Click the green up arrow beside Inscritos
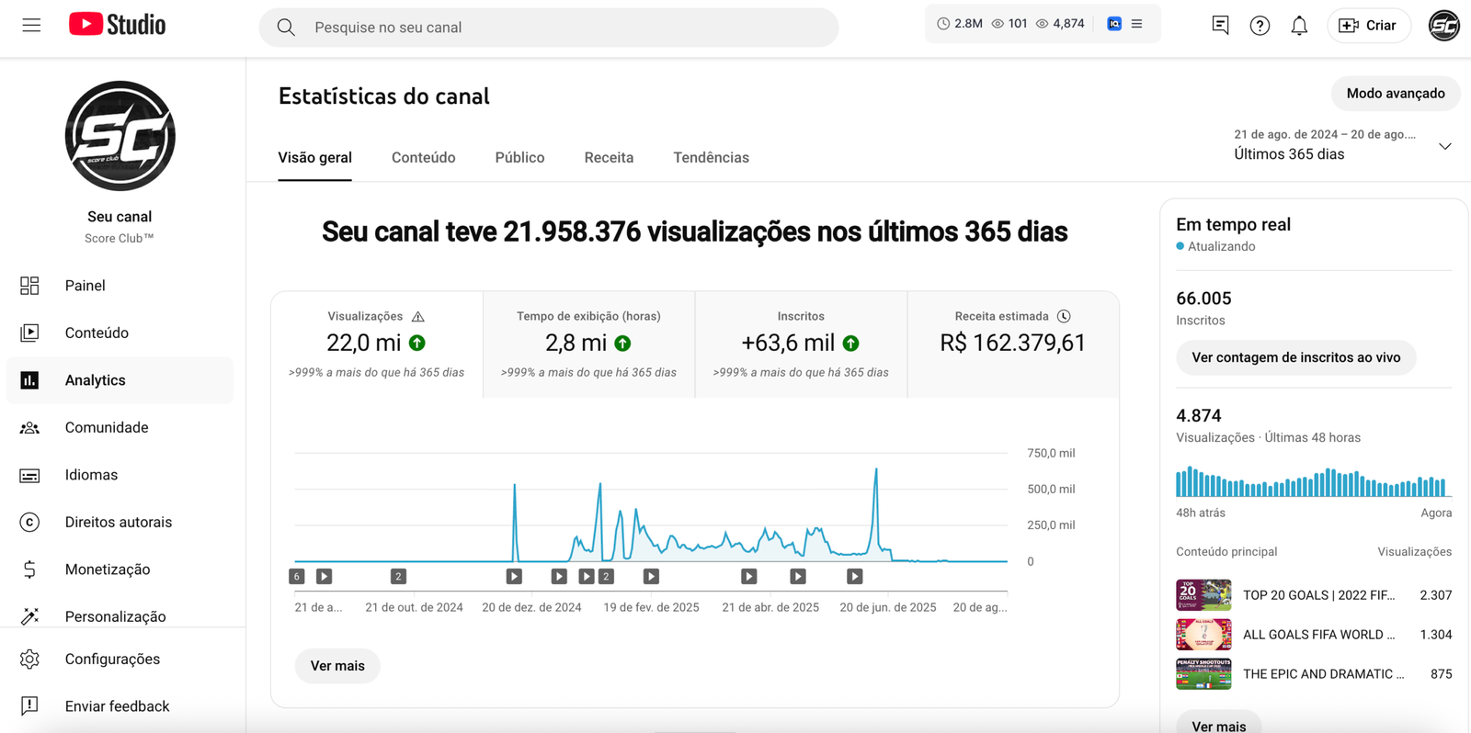 851,343
